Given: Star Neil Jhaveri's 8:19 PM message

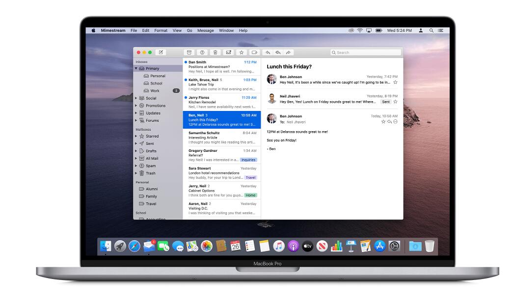Looking at the screenshot, I should [x=395, y=102].
